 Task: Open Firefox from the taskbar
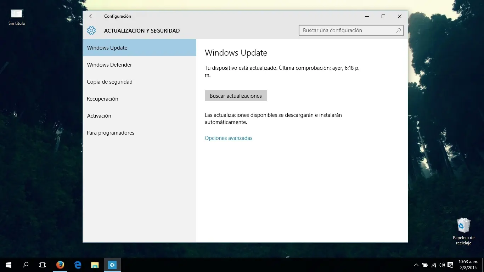60,265
